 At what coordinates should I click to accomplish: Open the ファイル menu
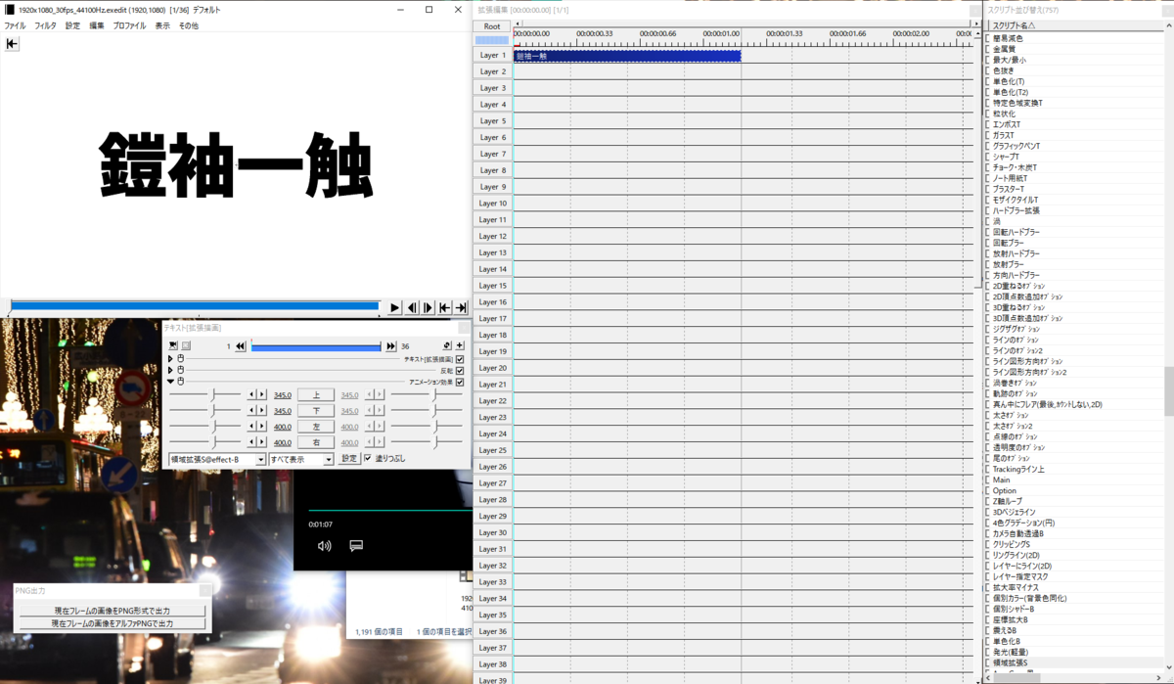coord(15,25)
